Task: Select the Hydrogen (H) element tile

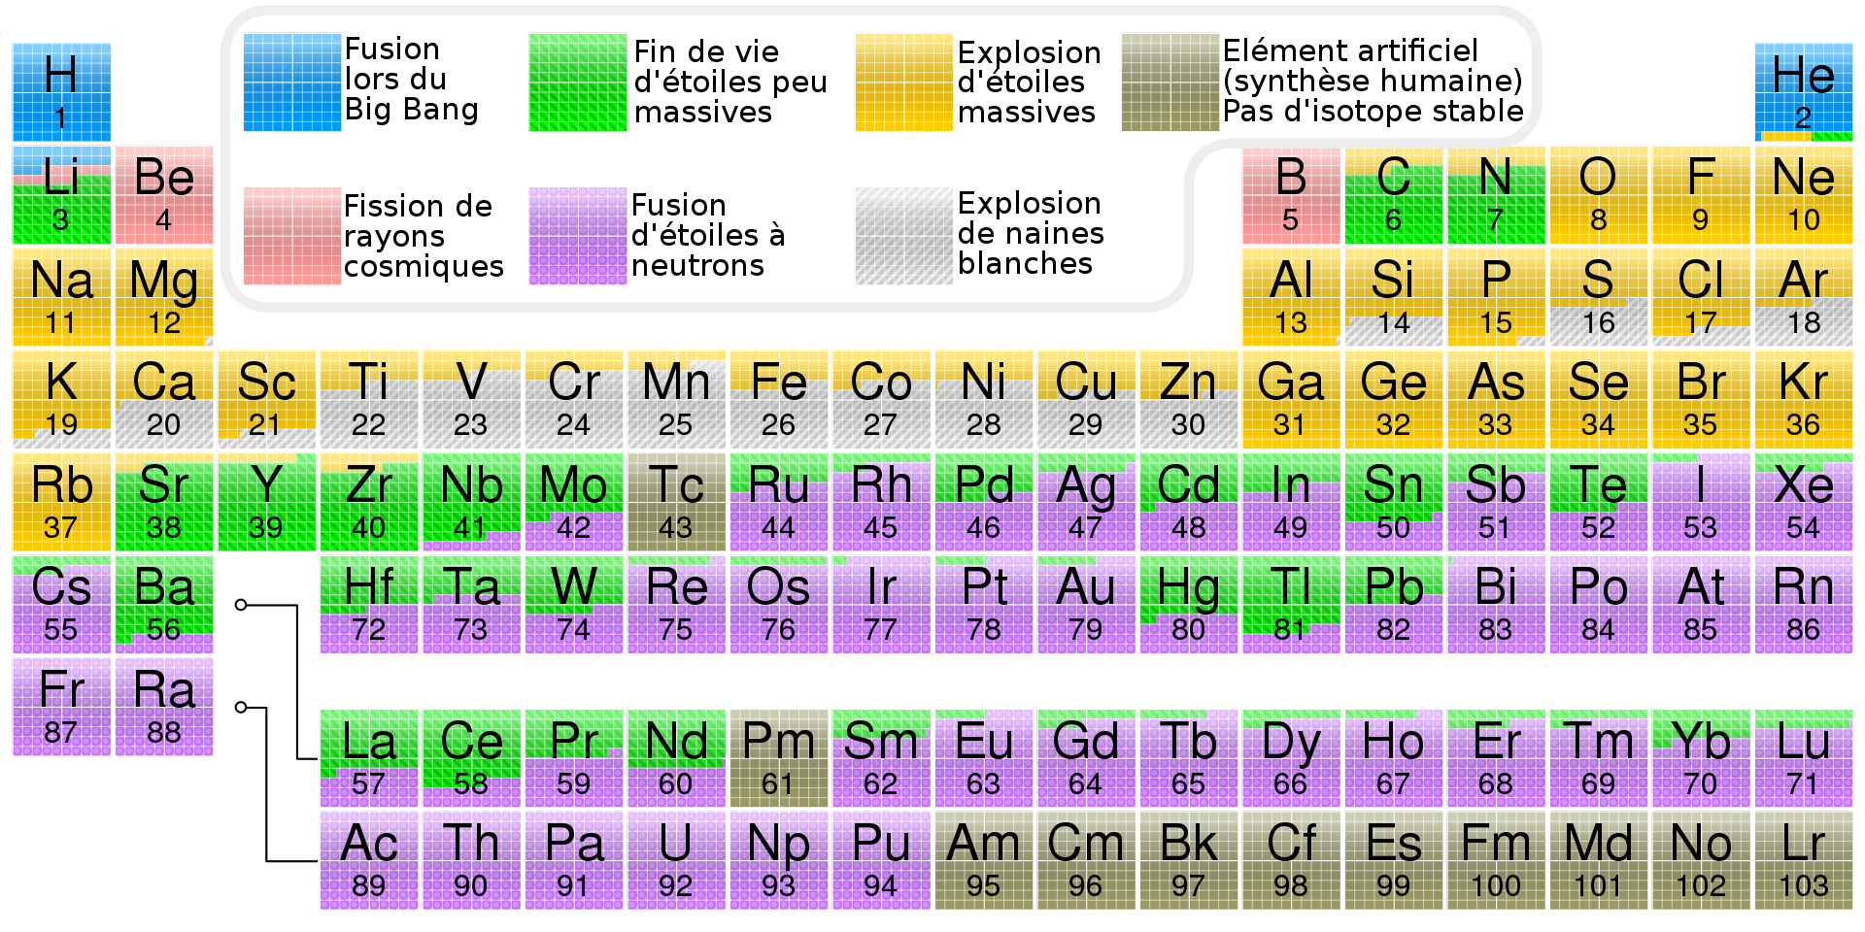Action: coord(61,93)
